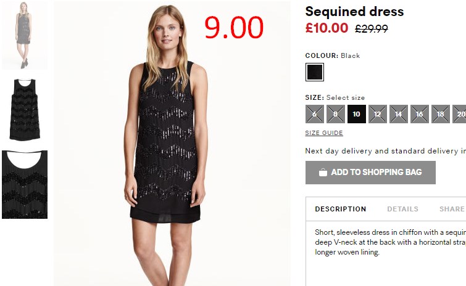This screenshot has width=466, height=286.
Task: Choose unavailable size 14
Action: (x=399, y=114)
